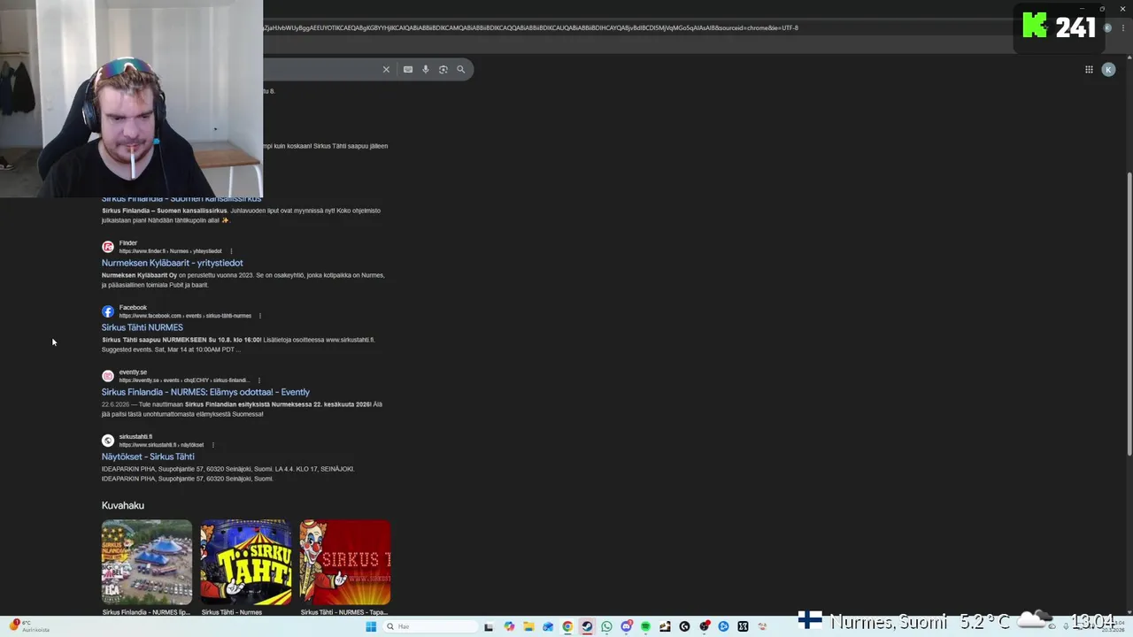
Task: Start voice search with microphone icon
Action: [x=425, y=69]
